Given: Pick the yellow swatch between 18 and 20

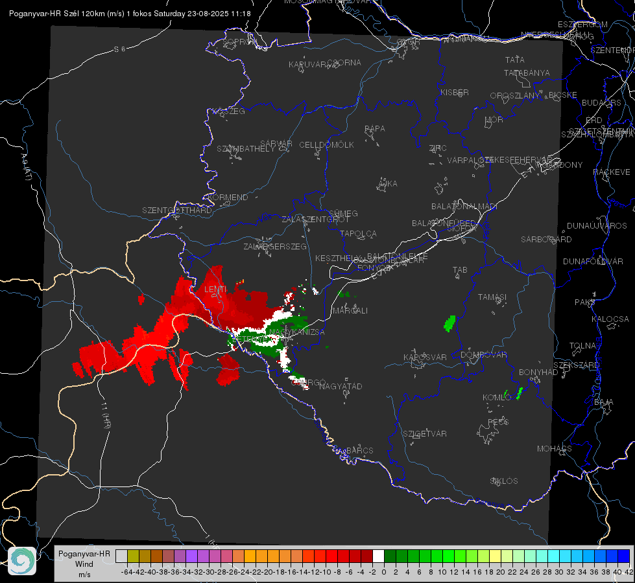Looking at the screenshot, I should [x=496, y=556].
